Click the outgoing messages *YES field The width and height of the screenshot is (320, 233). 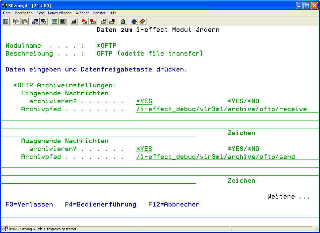[144, 149]
